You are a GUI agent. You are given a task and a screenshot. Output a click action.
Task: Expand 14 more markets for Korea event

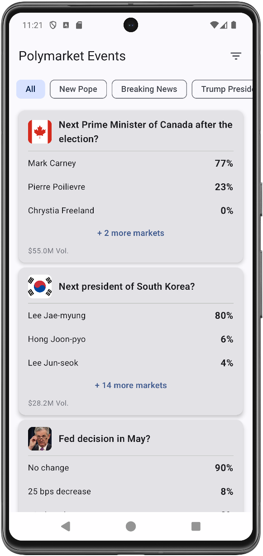point(131,385)
